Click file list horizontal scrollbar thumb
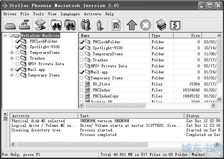This screenshot has height=159, width=224. tap(115, 106)
